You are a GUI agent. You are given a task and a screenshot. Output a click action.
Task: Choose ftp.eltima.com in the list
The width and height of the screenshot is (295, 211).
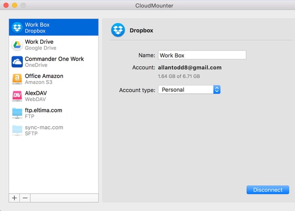coord(53,113)
